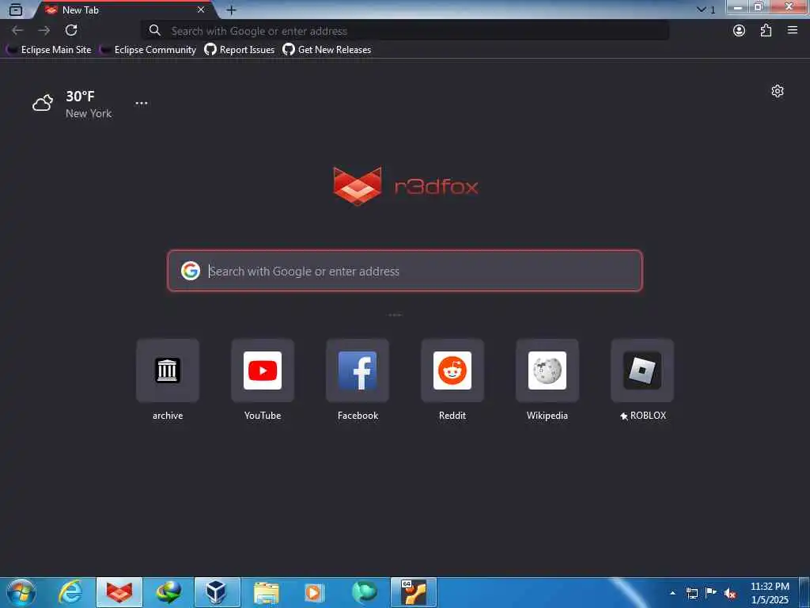Viewport: 810px width, 608px height.
Task: Show hidden system tray icons arrow
Action: 672,593
